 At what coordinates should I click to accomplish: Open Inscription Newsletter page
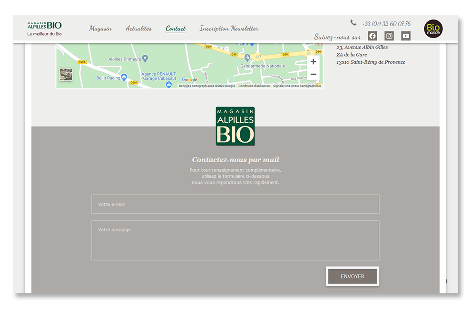click(x=229, y=29)
